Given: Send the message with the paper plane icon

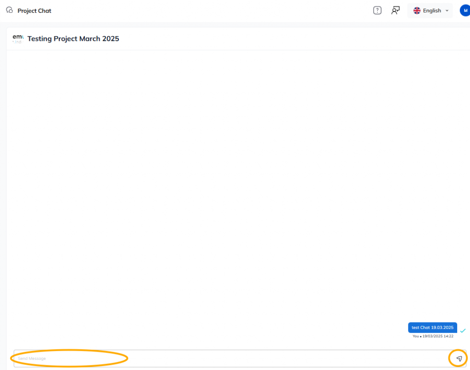Looking at the screenshot, I should [x=459, y=359].
